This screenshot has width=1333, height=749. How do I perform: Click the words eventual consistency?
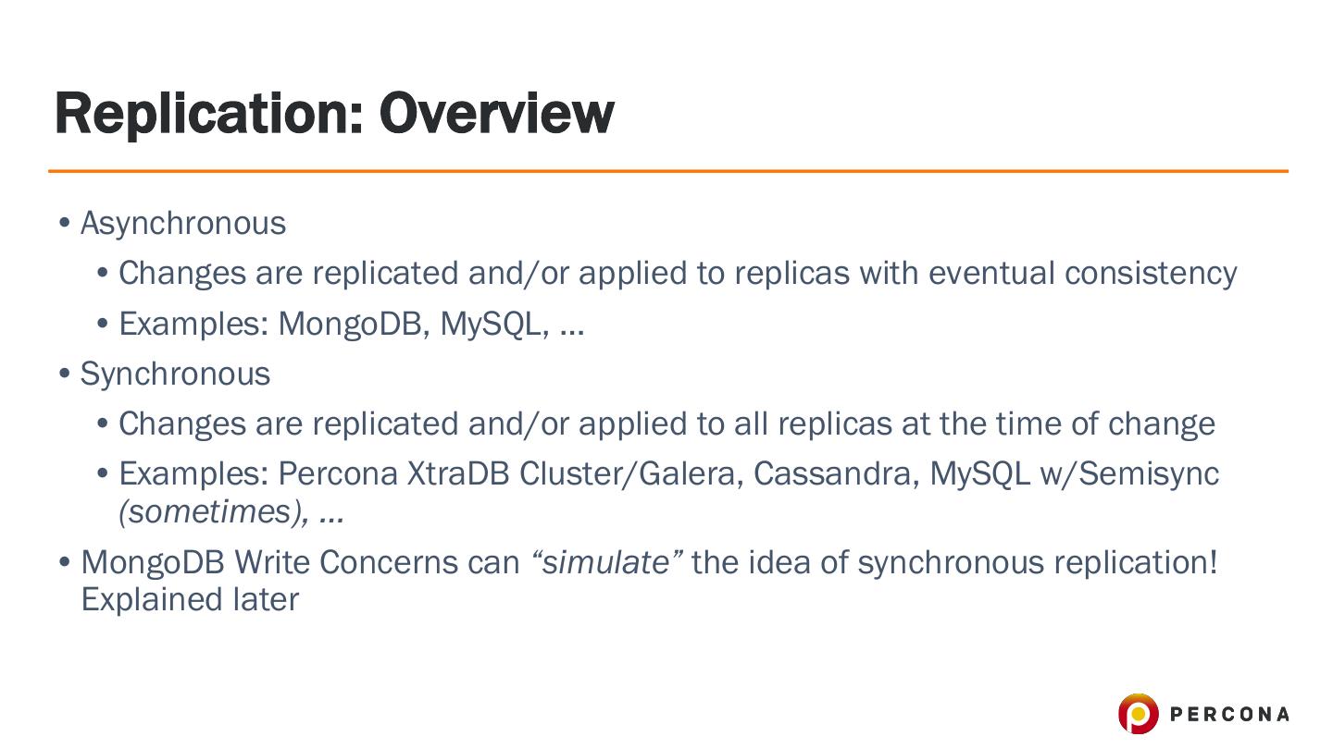coord(1082,274)
